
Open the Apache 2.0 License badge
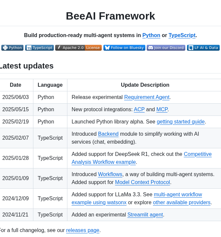click(x=78, y=48)
